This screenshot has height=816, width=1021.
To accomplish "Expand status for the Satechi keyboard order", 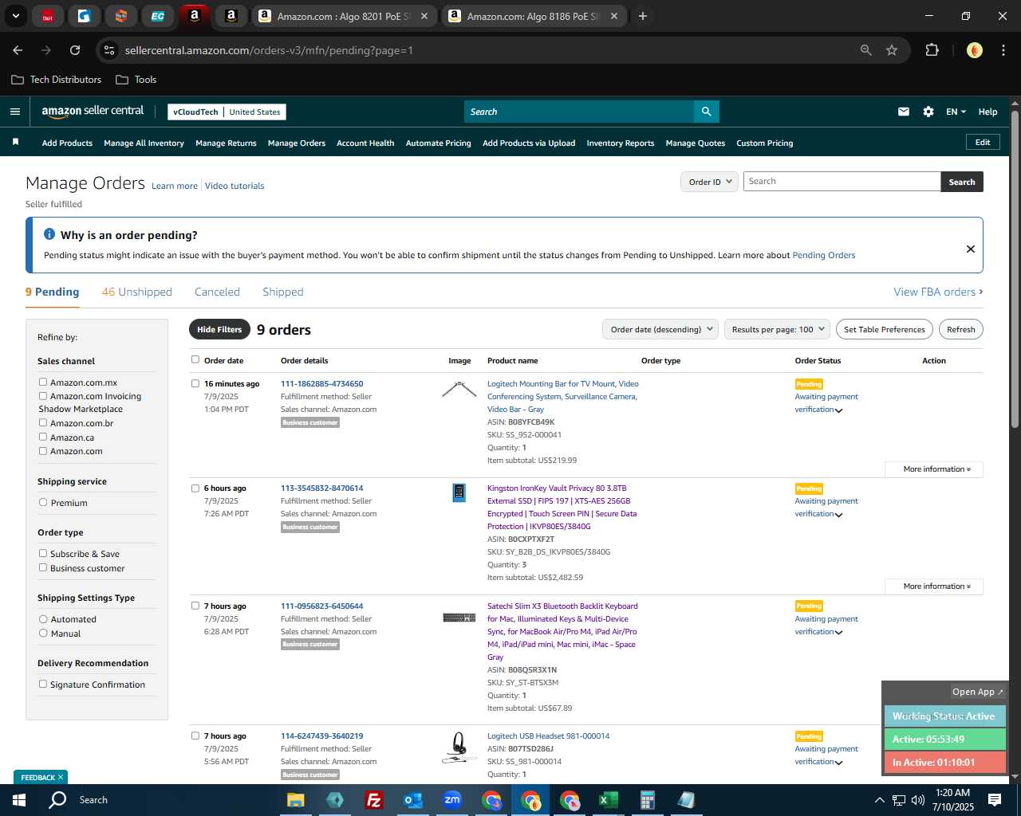I will click(838, 633).
